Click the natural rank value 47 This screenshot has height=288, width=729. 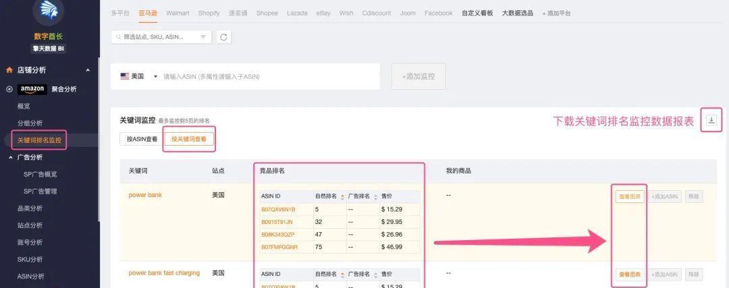pos(319,235)
